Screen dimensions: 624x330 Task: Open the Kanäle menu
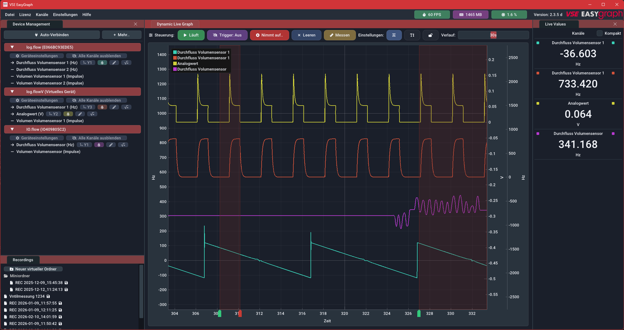point(42,15)
